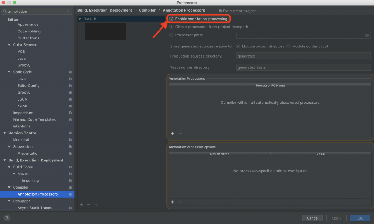Clear the search field using the X icon
374x224 pixels.
click(68, 11)
